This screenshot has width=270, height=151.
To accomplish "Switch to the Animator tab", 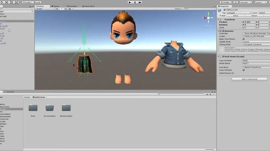I will pos(72,6).
